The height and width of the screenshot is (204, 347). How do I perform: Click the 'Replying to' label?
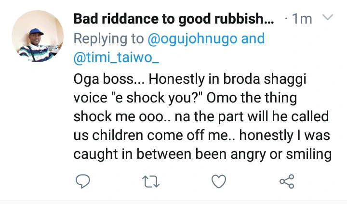pos(108,38)
